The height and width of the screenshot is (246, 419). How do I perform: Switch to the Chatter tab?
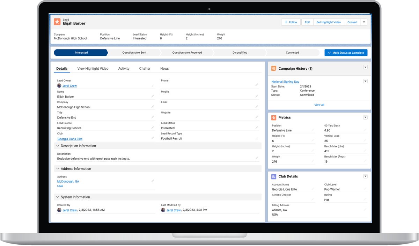[145, 68]
